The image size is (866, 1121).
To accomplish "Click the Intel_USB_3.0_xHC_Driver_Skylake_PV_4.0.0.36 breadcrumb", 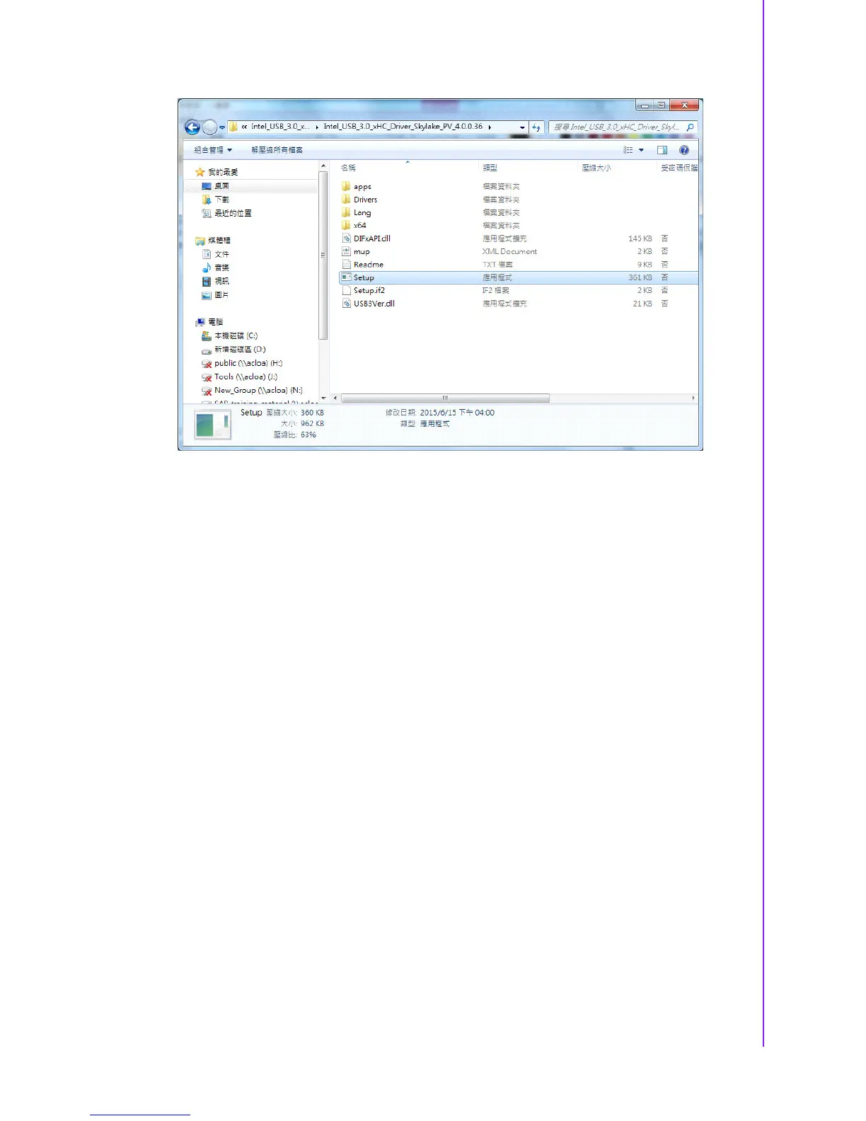I will (x=403, y=127).
